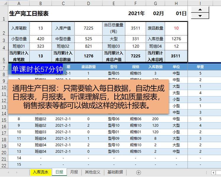Select column I header
The height and width of the screenshot is (177, 221).
200,3
